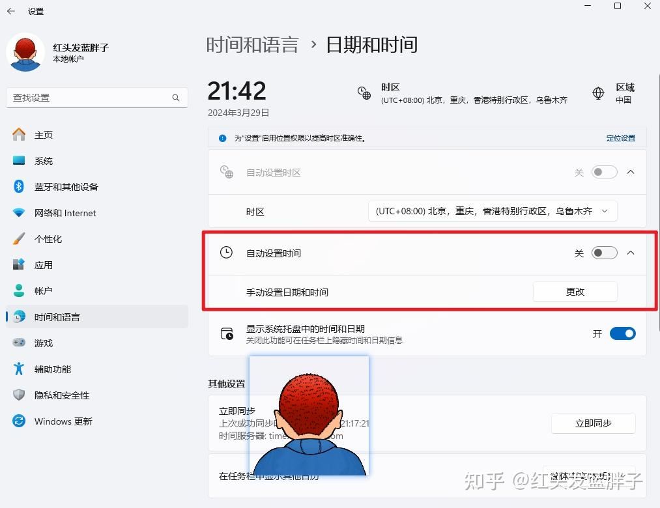Open 蓝牙和其他设备 settings icon

tap(18, 187)
